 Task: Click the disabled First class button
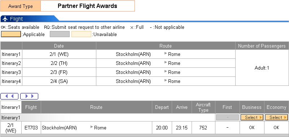227,118
